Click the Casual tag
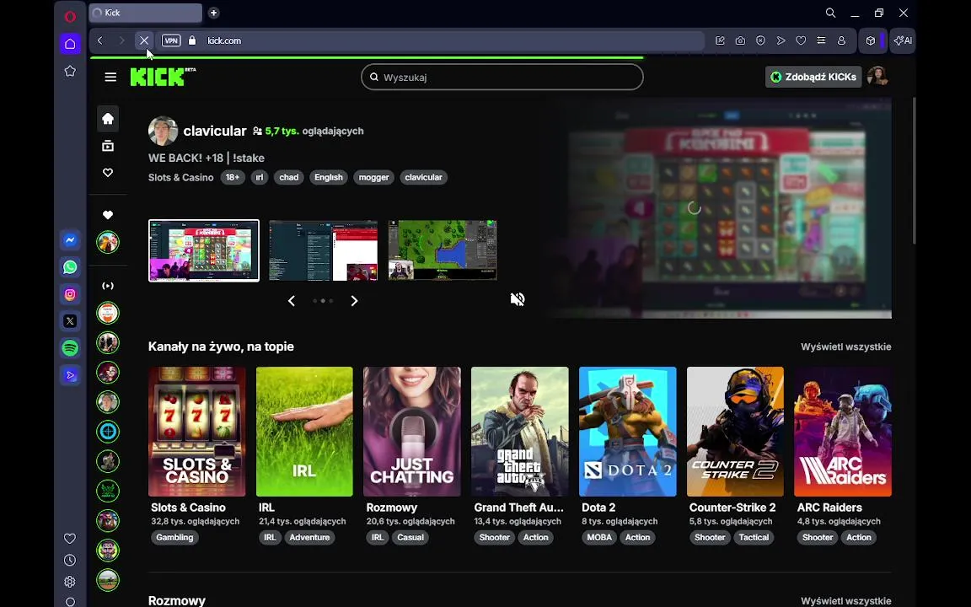This screenshot has width=971, height=607. pyautogui.click(x=410, y=538)
